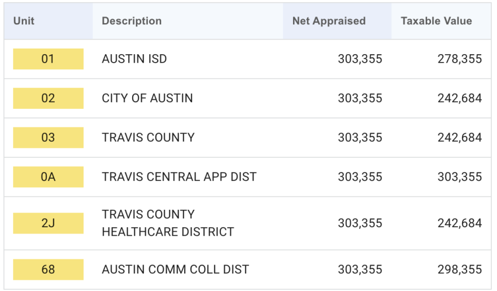Select net appraised value in AUSTIN ISD row

click(360, 59)
